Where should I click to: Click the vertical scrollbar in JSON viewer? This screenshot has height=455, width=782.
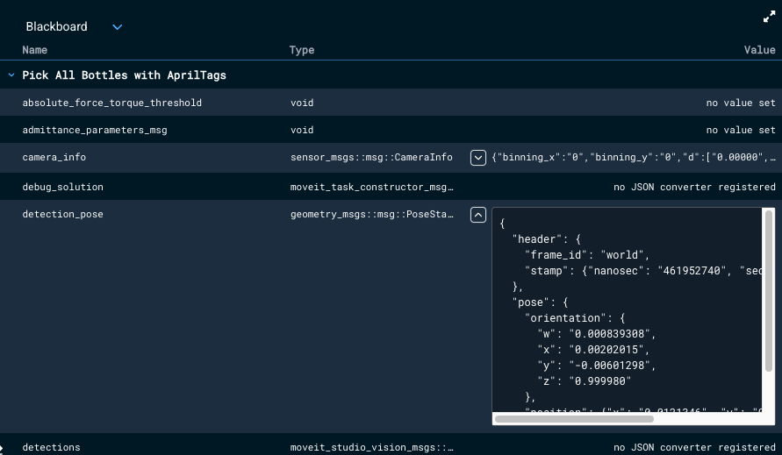tap(769, 289)
